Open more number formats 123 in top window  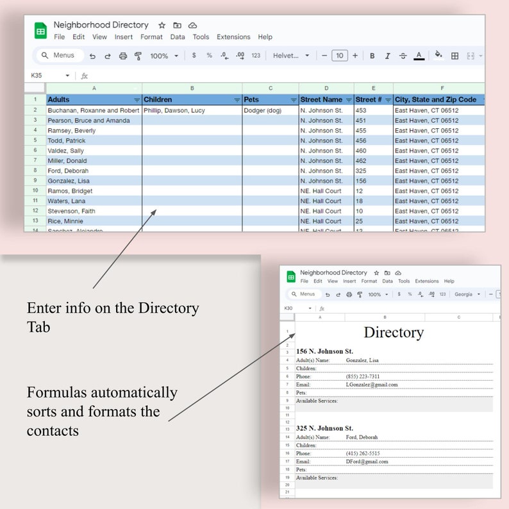256,56
